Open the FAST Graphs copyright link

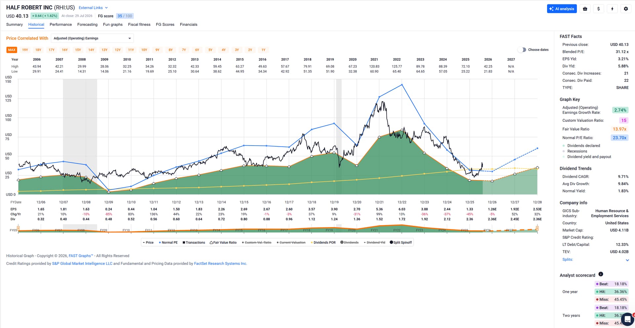click(x=81, y=256)
